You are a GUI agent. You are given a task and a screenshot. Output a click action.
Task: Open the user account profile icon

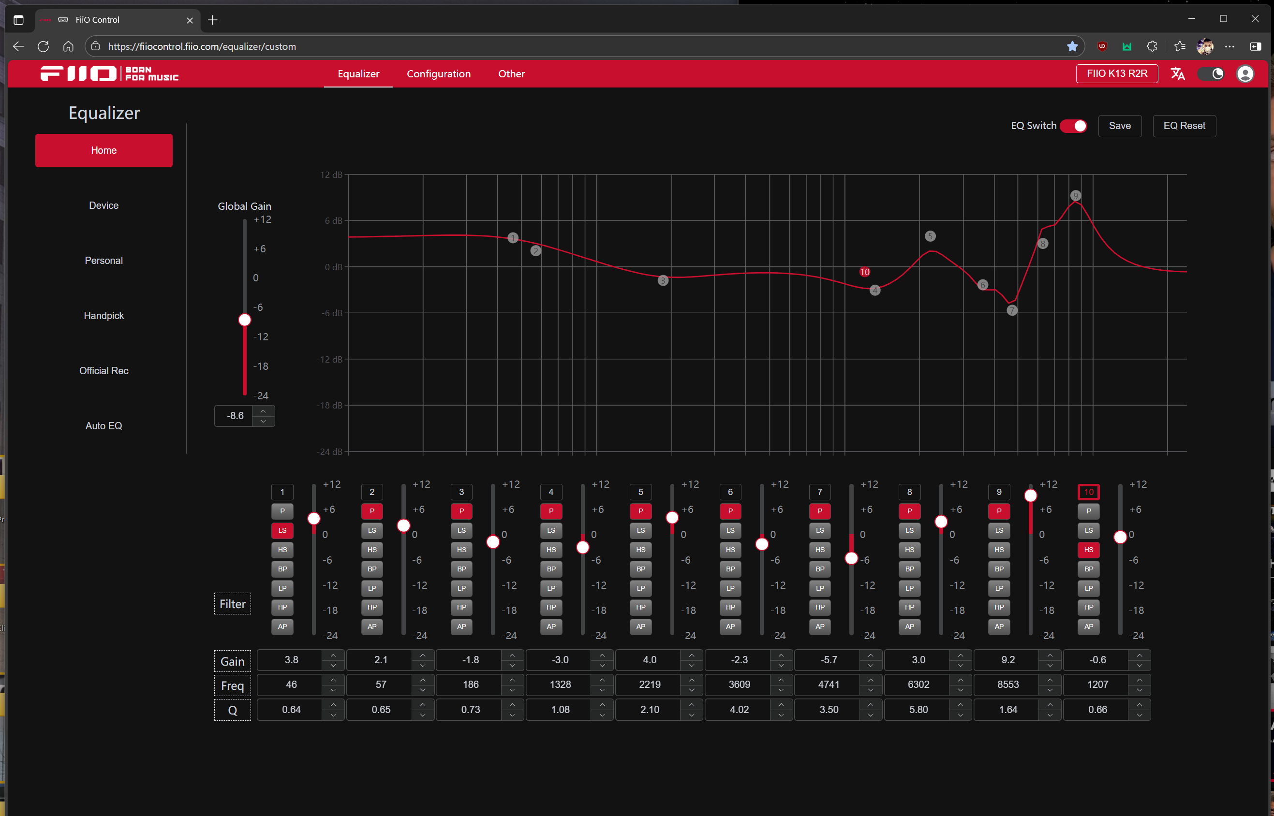pos(1245,73)
